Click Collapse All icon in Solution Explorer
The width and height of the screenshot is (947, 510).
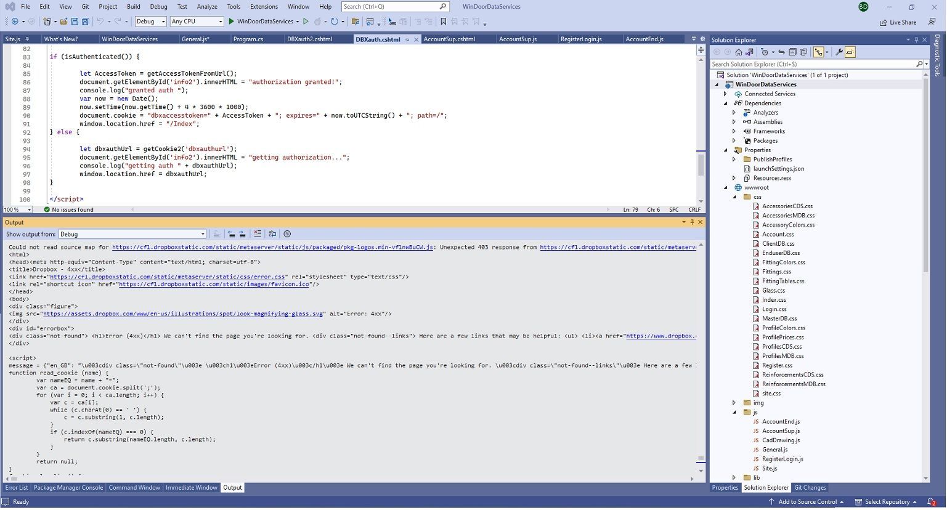pos(792,52)
